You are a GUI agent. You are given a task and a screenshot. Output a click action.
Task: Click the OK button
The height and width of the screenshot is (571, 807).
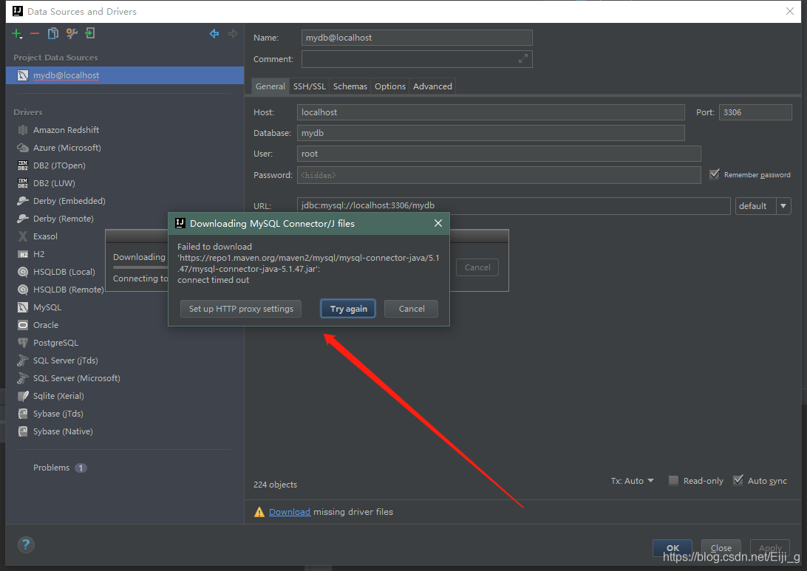pyautogui.click(x=672, y=548)
